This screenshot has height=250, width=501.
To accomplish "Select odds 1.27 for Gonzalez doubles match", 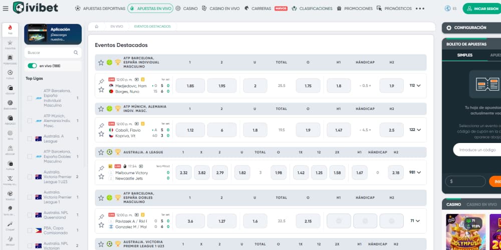I will coord(222,221).
